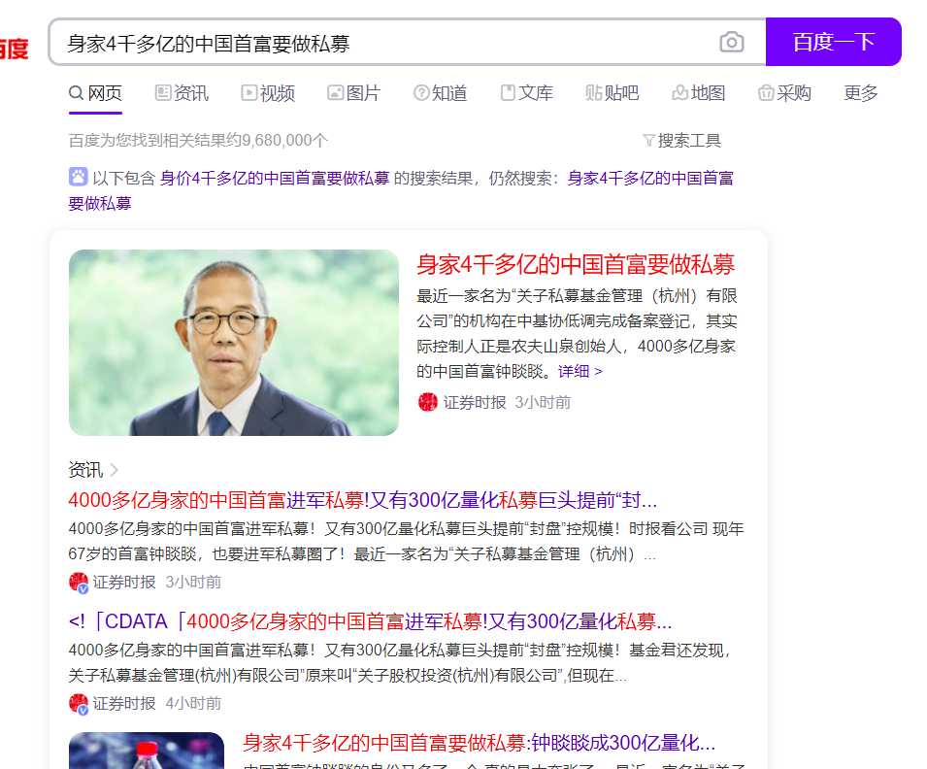The height and width of the screenshot is (769, 927).
Task: Click the 详细 > link
Action: 579,372
